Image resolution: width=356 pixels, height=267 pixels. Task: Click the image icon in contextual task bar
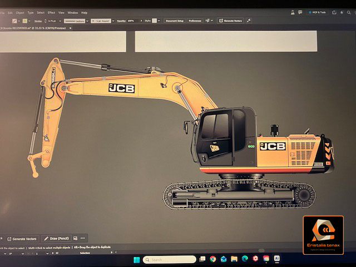tap(76, 238)
